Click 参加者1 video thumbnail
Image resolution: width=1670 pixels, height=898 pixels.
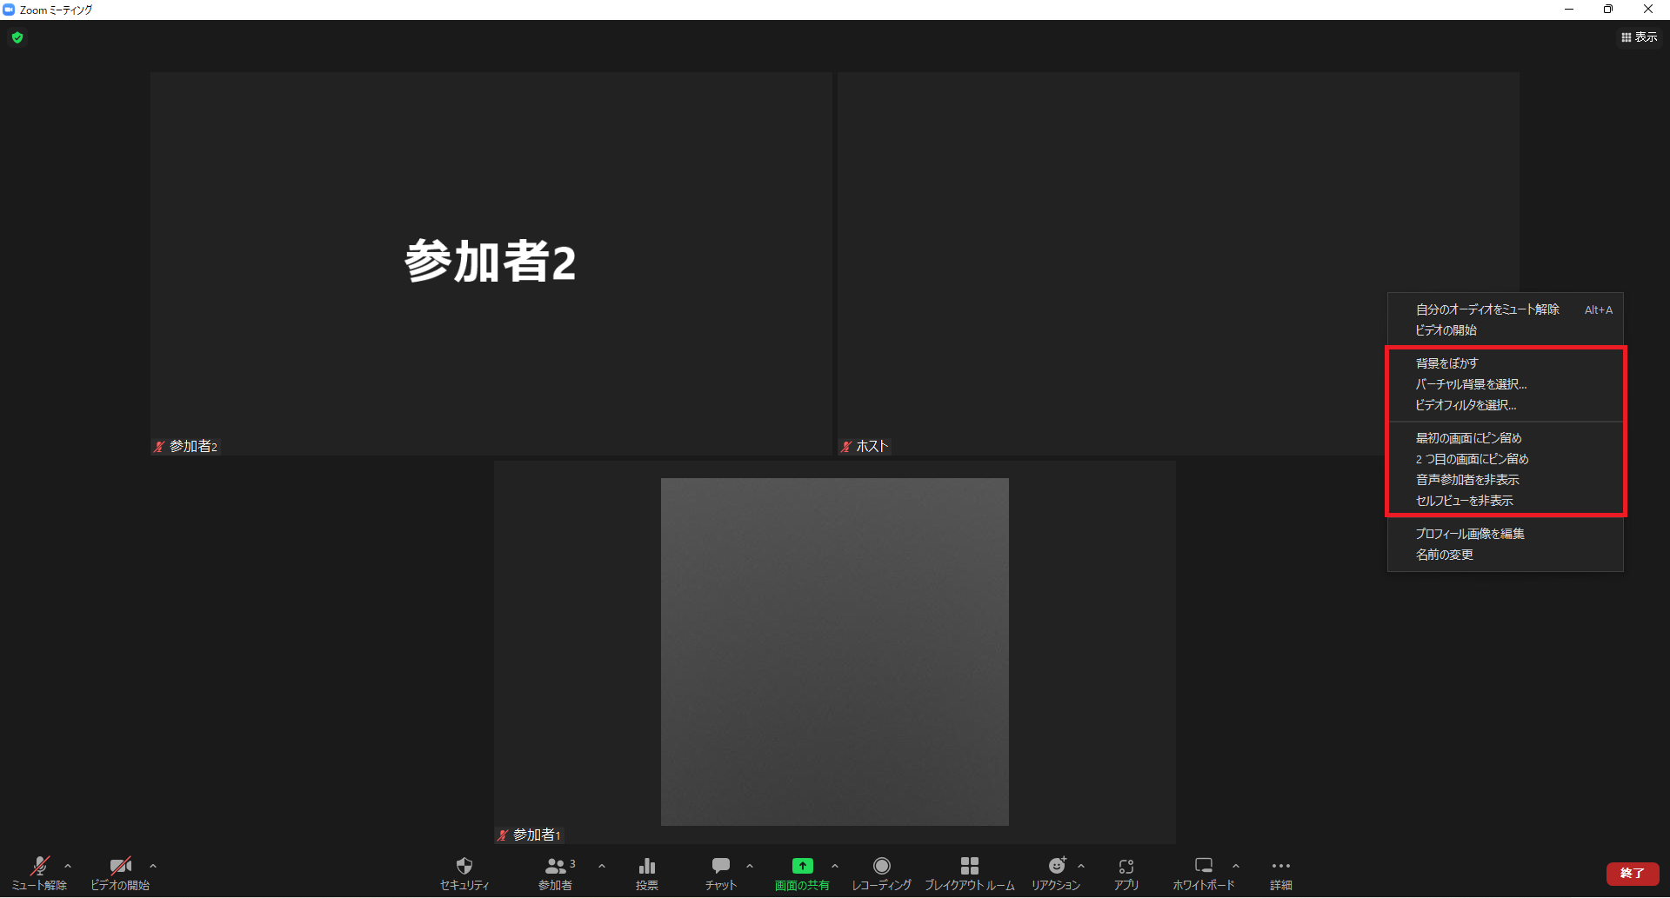[834, 651]
